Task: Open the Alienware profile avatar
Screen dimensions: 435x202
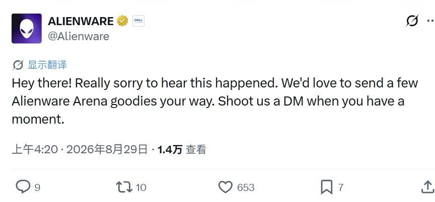Action: 27,29
